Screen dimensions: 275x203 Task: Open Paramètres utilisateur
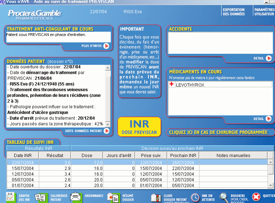tap(264, 12)
